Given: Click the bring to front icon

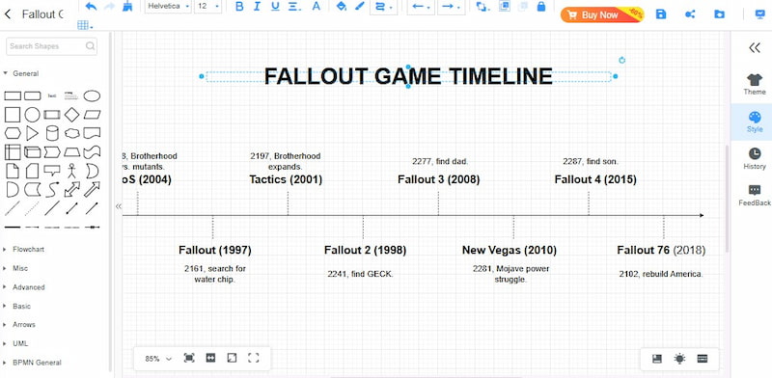Looking at the screenshot, I should click(504, 6).
